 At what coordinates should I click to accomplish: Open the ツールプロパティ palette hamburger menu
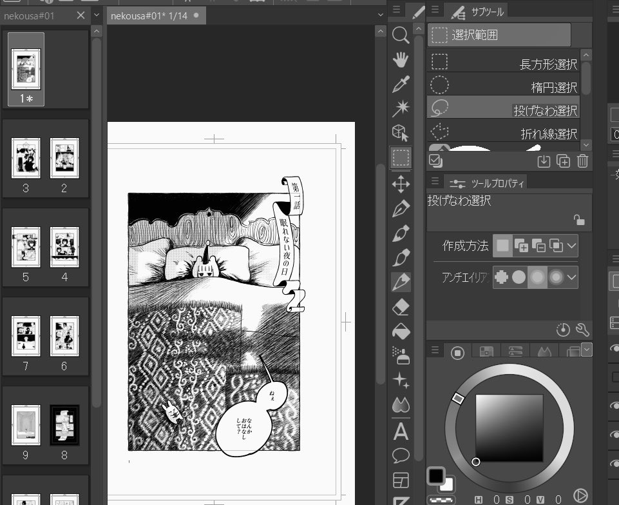coord(435,181)
